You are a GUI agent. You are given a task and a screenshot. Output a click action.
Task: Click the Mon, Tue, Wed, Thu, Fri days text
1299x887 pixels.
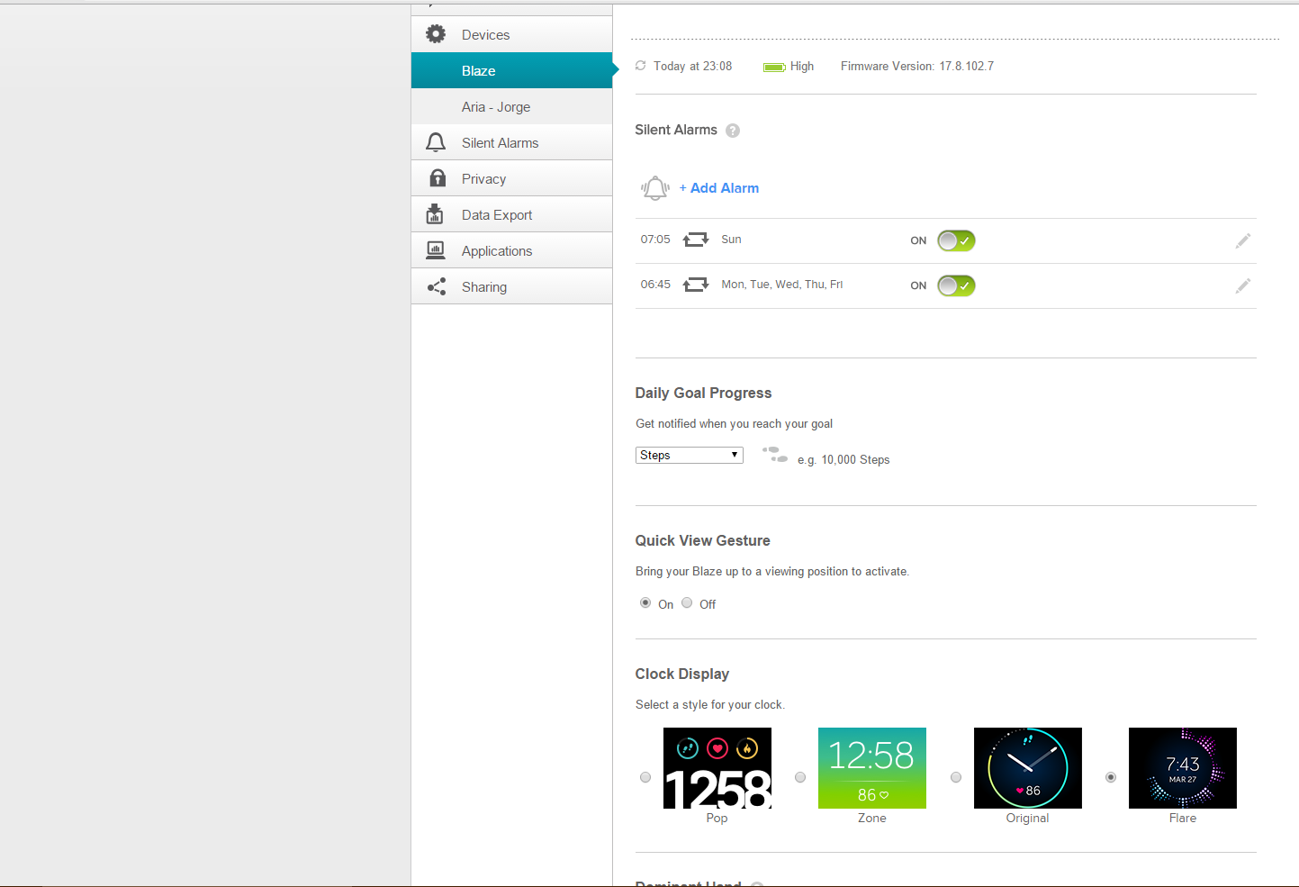(782, 285)
